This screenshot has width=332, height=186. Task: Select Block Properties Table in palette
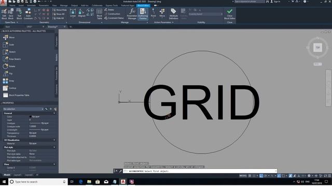click(x=16, y=95)
